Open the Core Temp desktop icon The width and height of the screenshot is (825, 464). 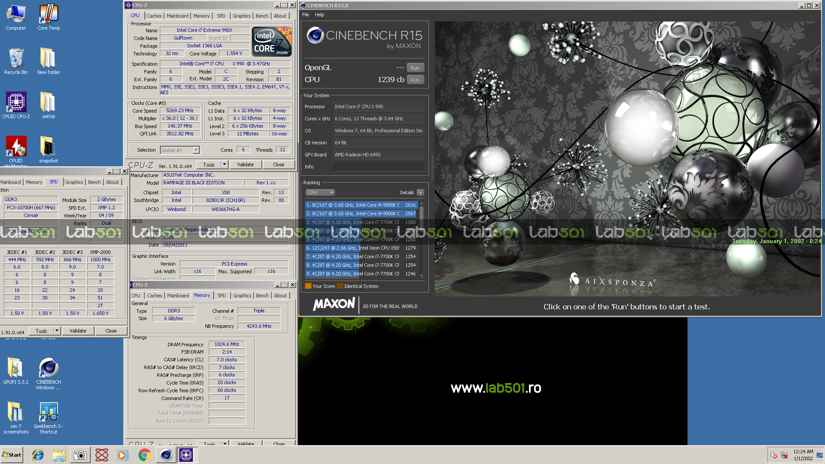click(x=49, y=18)
